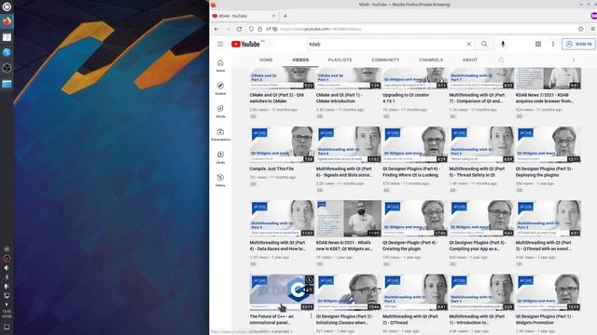Clear the kdab search text
The height and width of the screenshot is (335, 597).
click(x=468, y=44)
